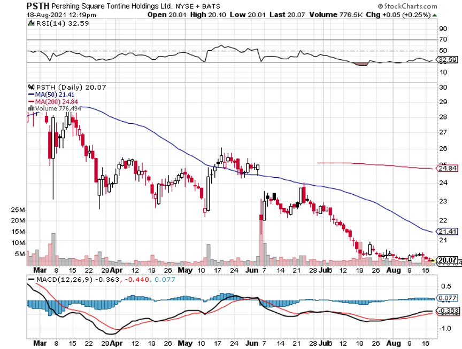The image size is (462, 349).
Task: Click the red MA(200) line on chart
Action: (374, 165)
